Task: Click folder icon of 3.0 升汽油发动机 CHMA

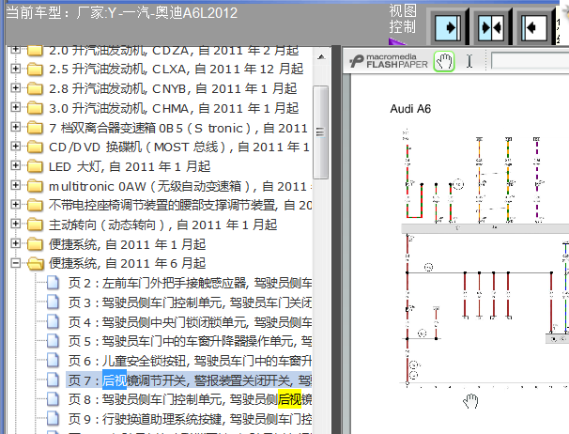Action: point(35,108)
